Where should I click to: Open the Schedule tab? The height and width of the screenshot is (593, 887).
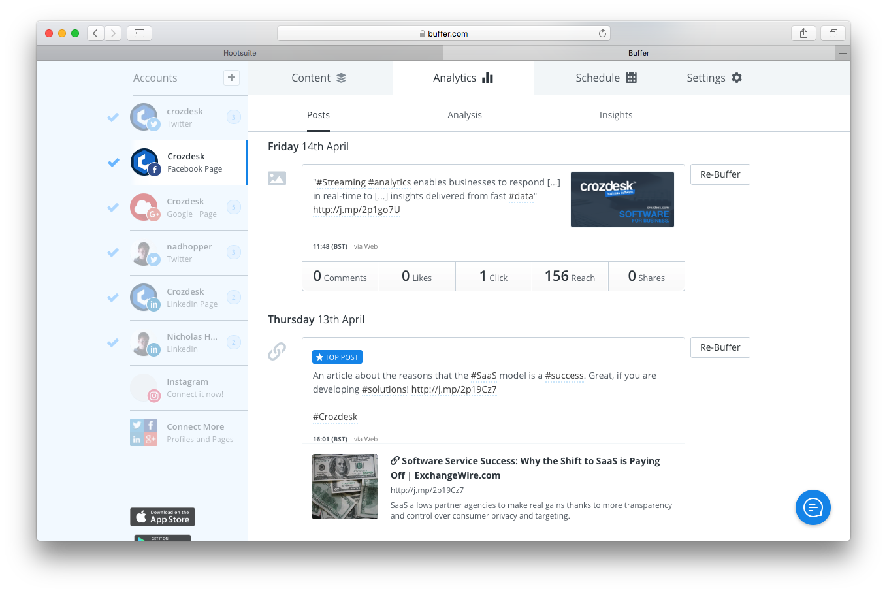click(606, 78)
